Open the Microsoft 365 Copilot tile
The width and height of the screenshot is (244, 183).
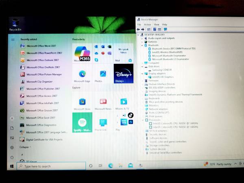pos(82,53)
